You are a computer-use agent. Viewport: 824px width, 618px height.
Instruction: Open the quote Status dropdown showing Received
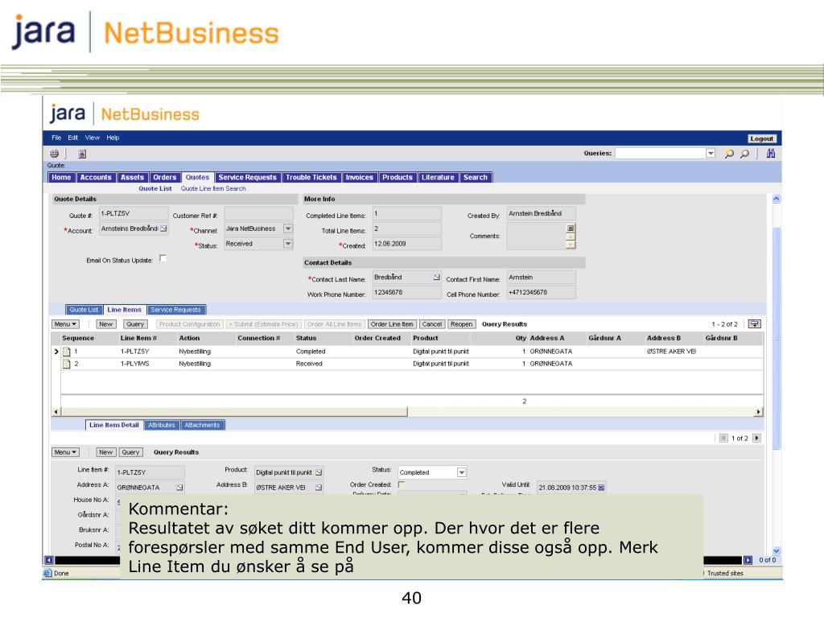click(288, 244)
